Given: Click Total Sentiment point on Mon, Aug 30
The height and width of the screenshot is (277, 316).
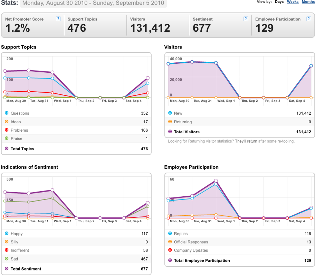Looking at the screenshot, I should pos(5,192).
